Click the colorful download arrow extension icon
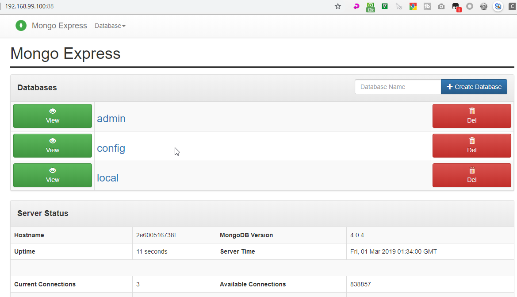Screen dimensions: 517x297 click(x=413, y=6)
